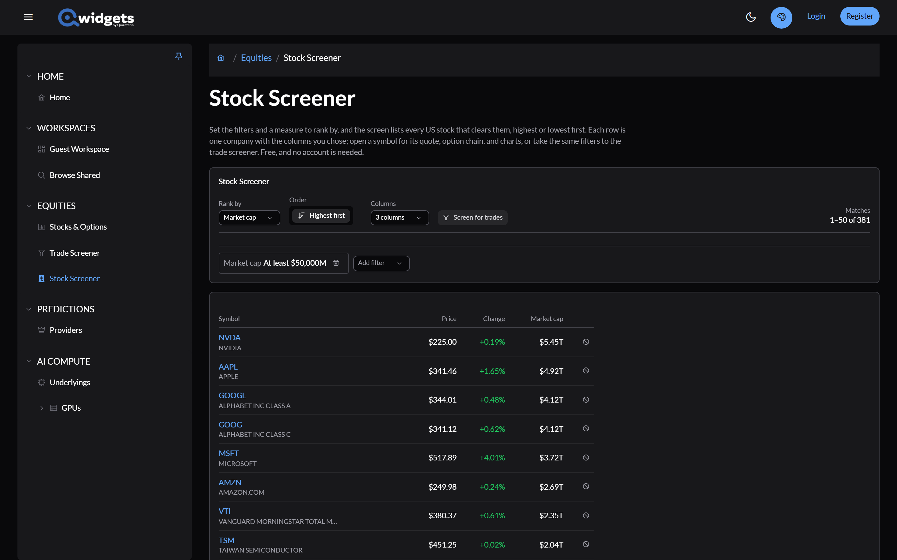Open the GOOGL symbol link
Image resolution: width=897 pixels, height=560 pixels.
(232, 395)
